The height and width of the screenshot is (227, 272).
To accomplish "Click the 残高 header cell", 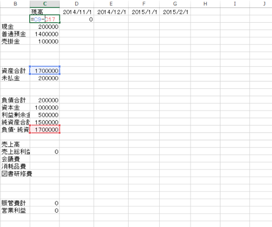I will coord(45,12).
